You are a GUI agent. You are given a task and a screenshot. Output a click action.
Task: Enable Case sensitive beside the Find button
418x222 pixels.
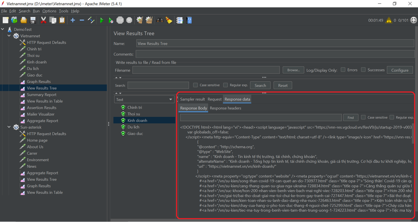tap(363, 117)
